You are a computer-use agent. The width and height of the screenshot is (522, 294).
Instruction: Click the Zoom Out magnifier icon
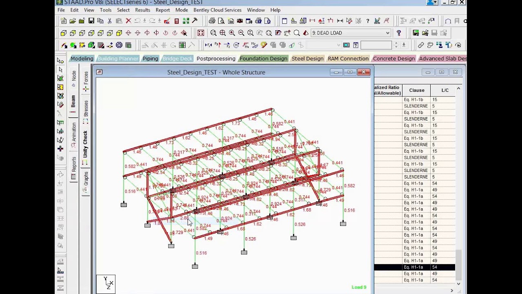pyautogui.click(x=241, y=33)
